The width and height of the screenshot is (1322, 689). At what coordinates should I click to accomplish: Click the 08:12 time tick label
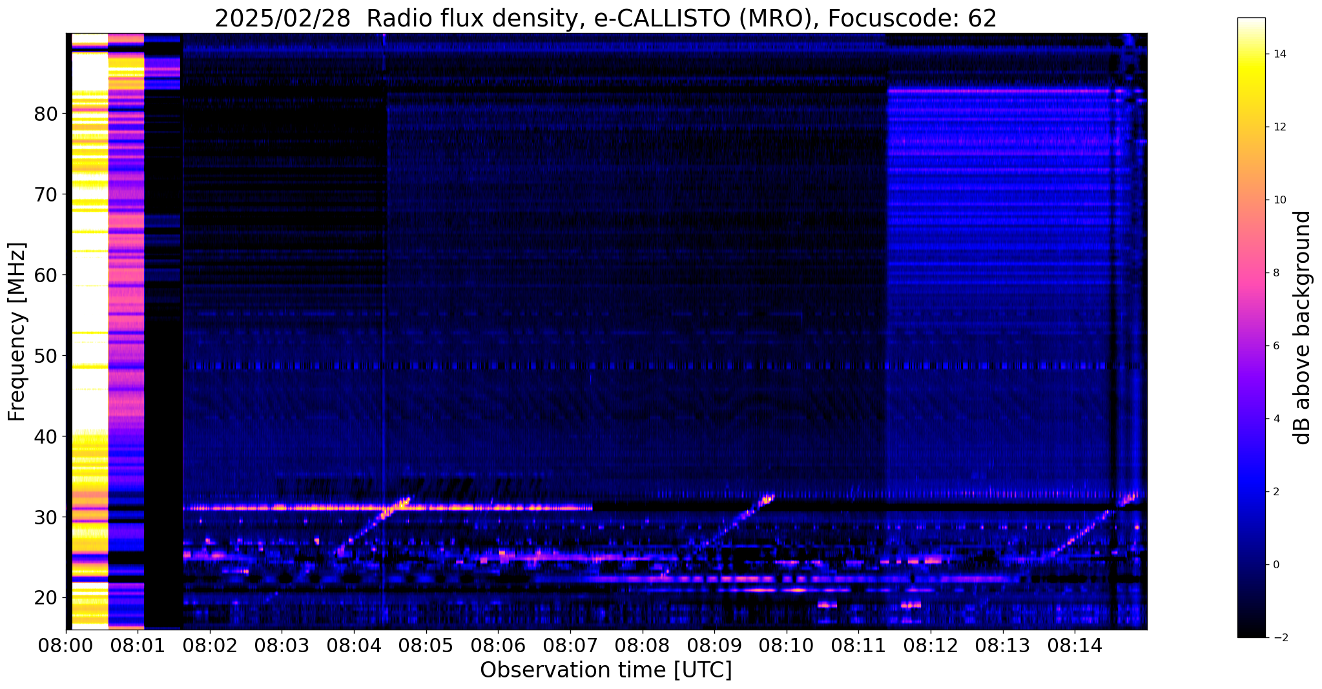[x=931, y=645]
